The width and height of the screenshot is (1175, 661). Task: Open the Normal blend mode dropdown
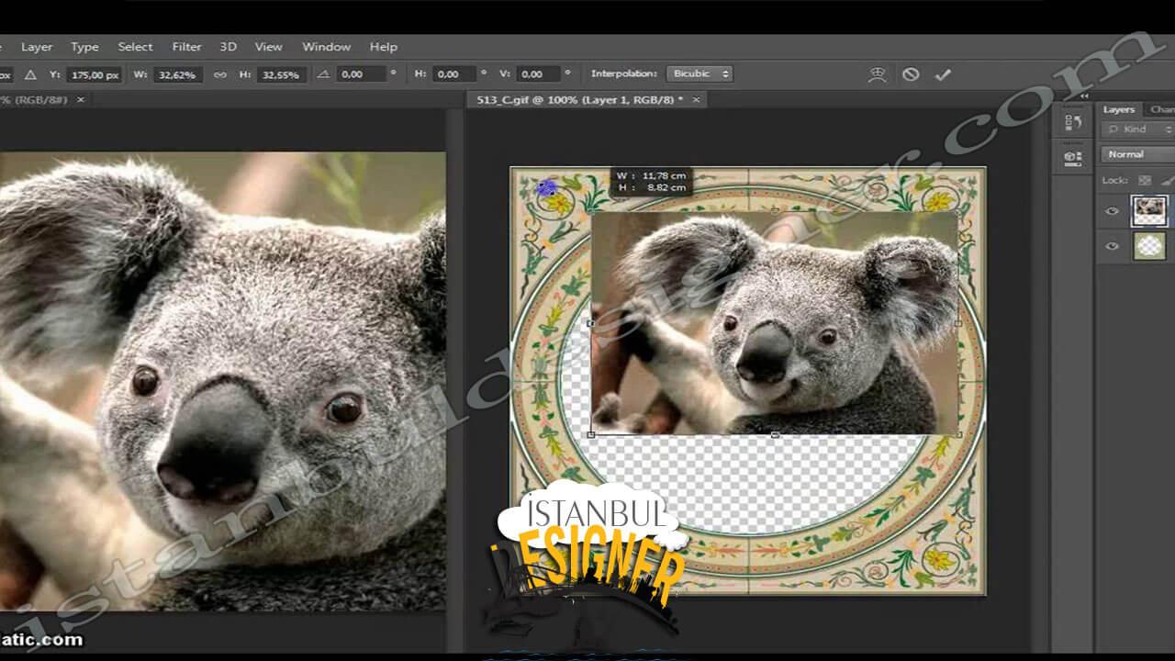(1138, 154)
